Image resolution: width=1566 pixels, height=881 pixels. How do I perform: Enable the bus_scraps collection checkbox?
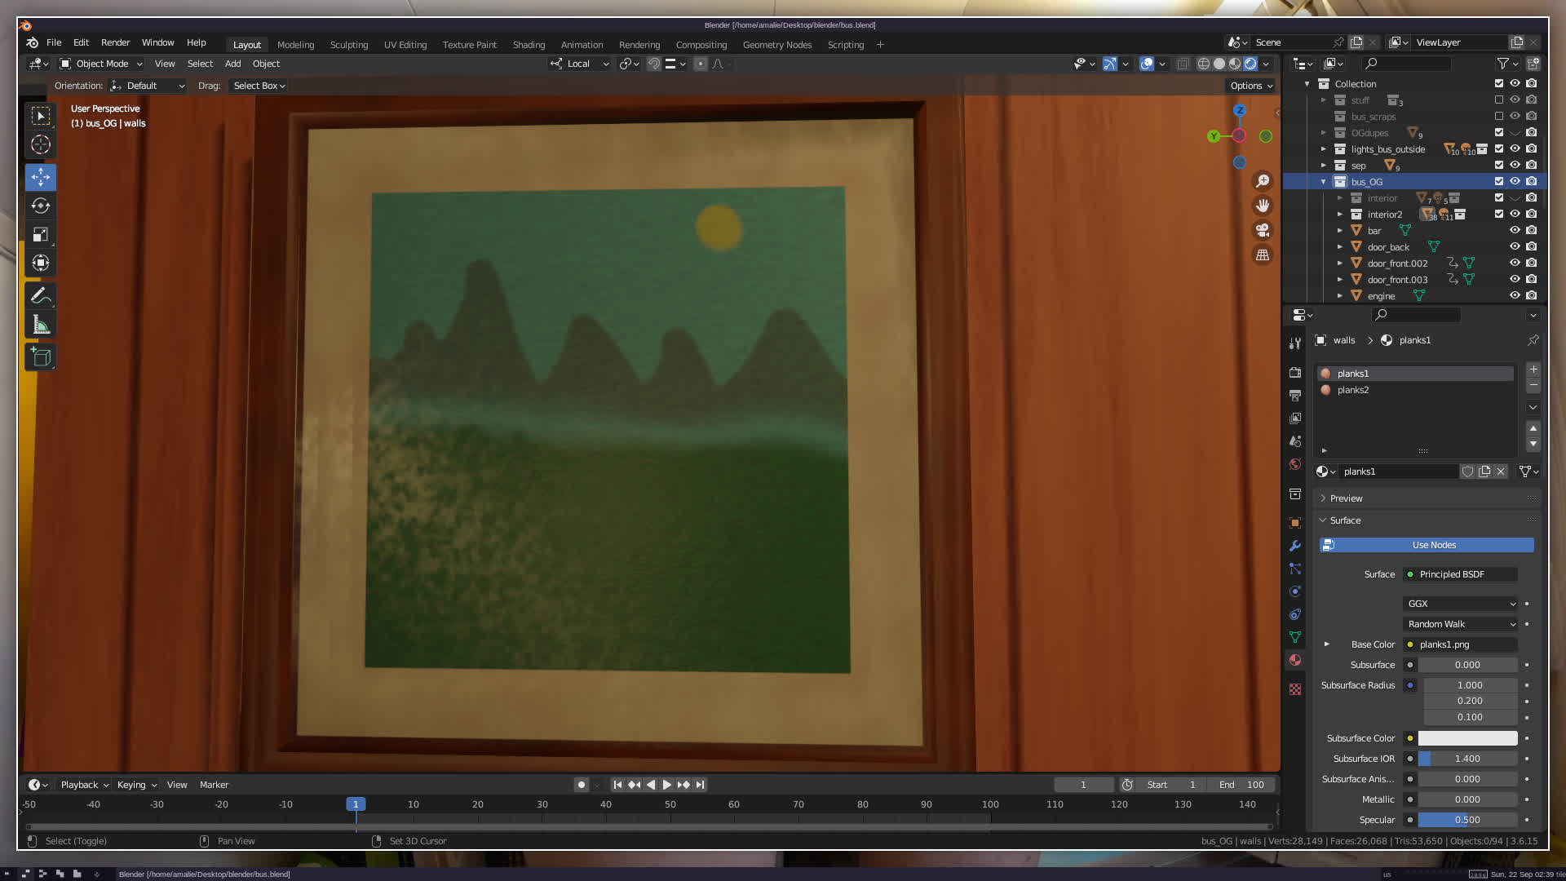1498,116
